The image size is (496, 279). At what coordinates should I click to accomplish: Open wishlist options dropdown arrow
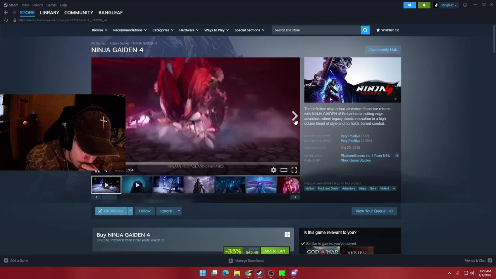[131, 211]
